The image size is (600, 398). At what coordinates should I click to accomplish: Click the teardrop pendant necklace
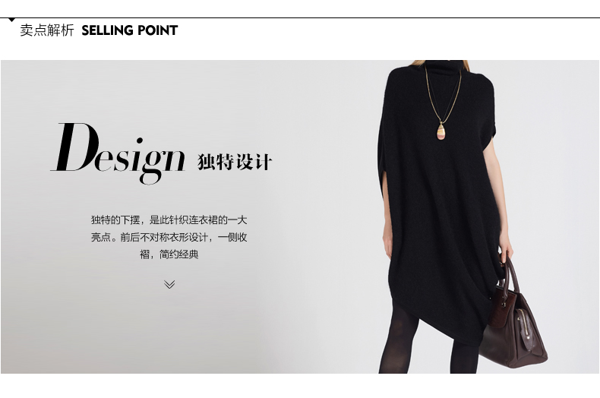coord(441,131)
